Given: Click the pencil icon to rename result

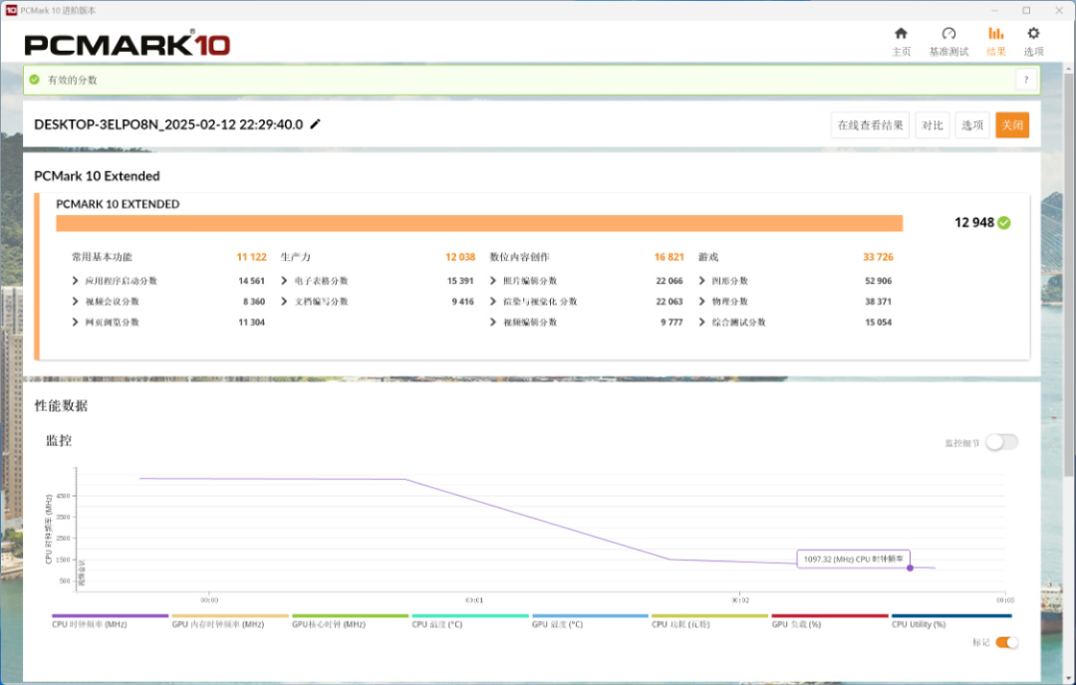Looking at the screenshot, I should pyautogui.click(x=316, y=124).
